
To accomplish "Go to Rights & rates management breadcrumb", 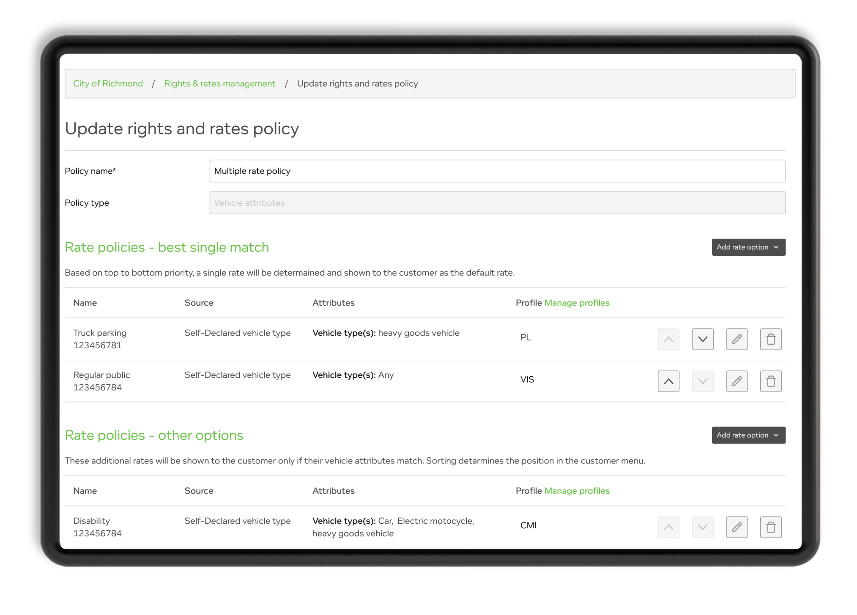I will click(x=219, y=83).
